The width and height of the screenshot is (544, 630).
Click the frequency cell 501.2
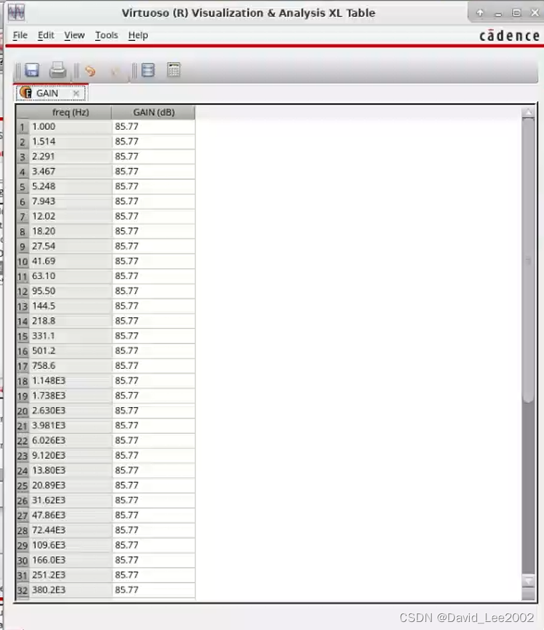click(71, 350)
